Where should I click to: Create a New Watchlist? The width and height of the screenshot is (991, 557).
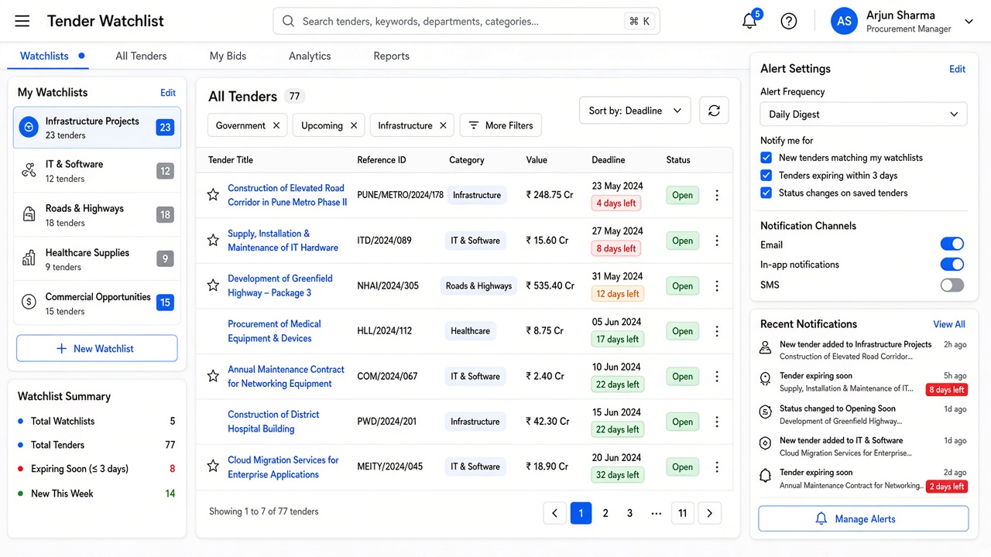pos(97,349)
